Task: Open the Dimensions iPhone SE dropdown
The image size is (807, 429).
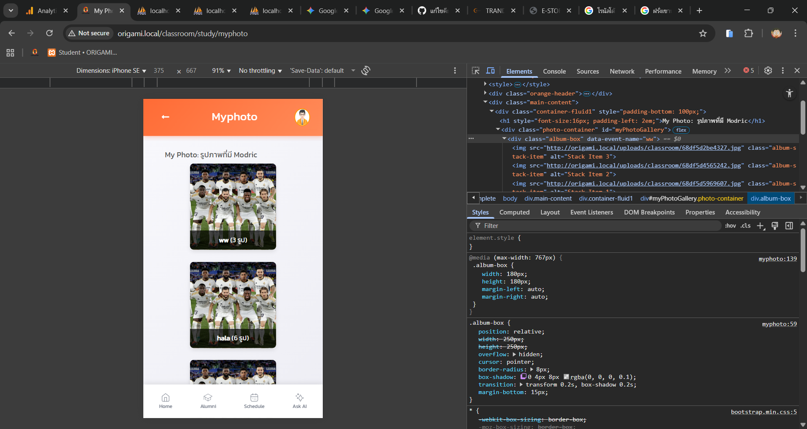Action: pyautogui.click(x=111, y=71)
